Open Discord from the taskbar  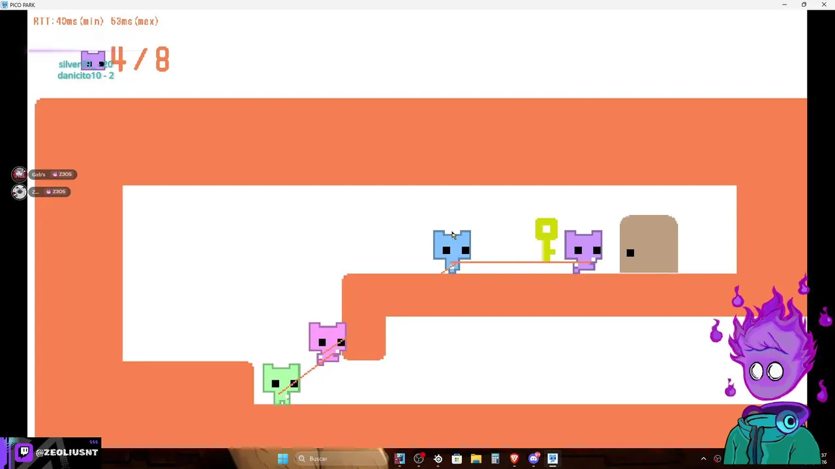pos(534,459)
